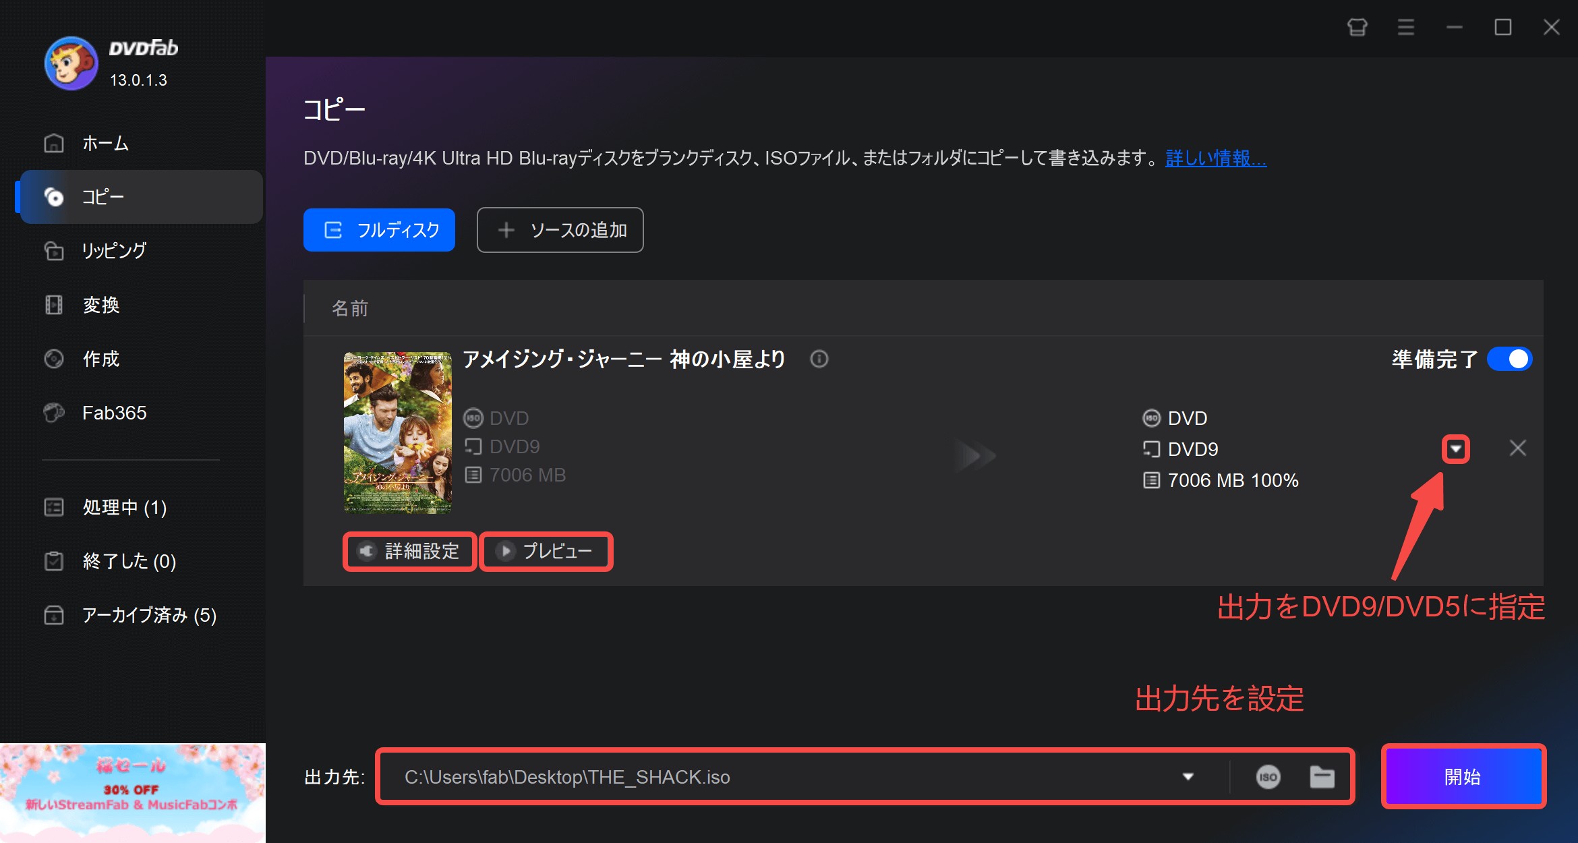This screenshot has width=1578, height=843.
Task: Expand the DVD9 output size dropdown
Action: (1456, 449)
